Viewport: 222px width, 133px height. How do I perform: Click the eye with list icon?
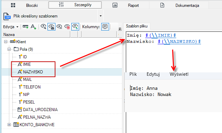(x=59, y=27)
